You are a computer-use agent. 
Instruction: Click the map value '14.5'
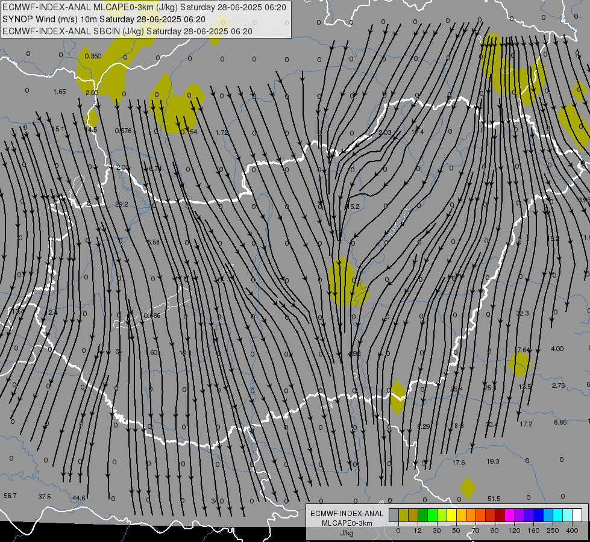(x=90, y=129)
